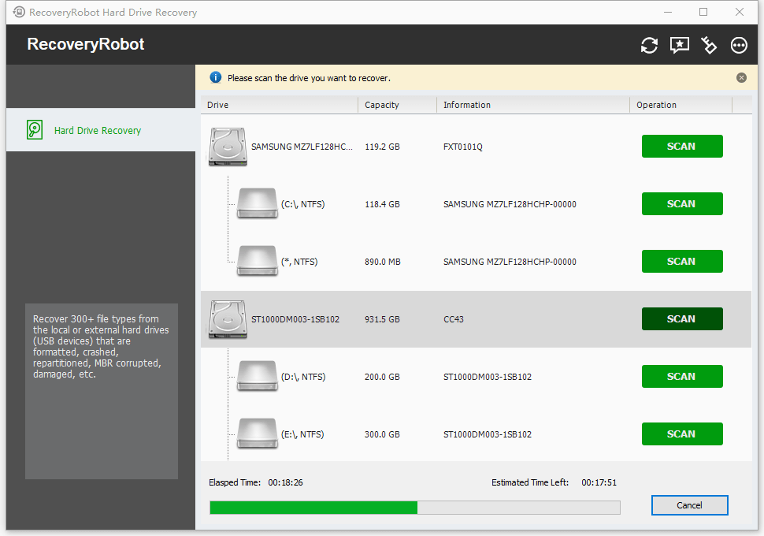Viewport: 764px width, 536px height.
Task: Click the license key registration icon
Action: pyautogui.click(x=708, y=45)
